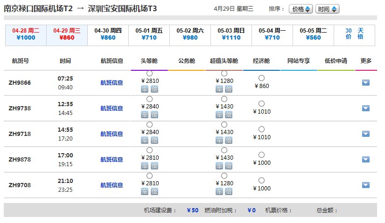Switch to the 04-30 周四 date tab
This screenshot has width=385, height=223.
(108, 35)
